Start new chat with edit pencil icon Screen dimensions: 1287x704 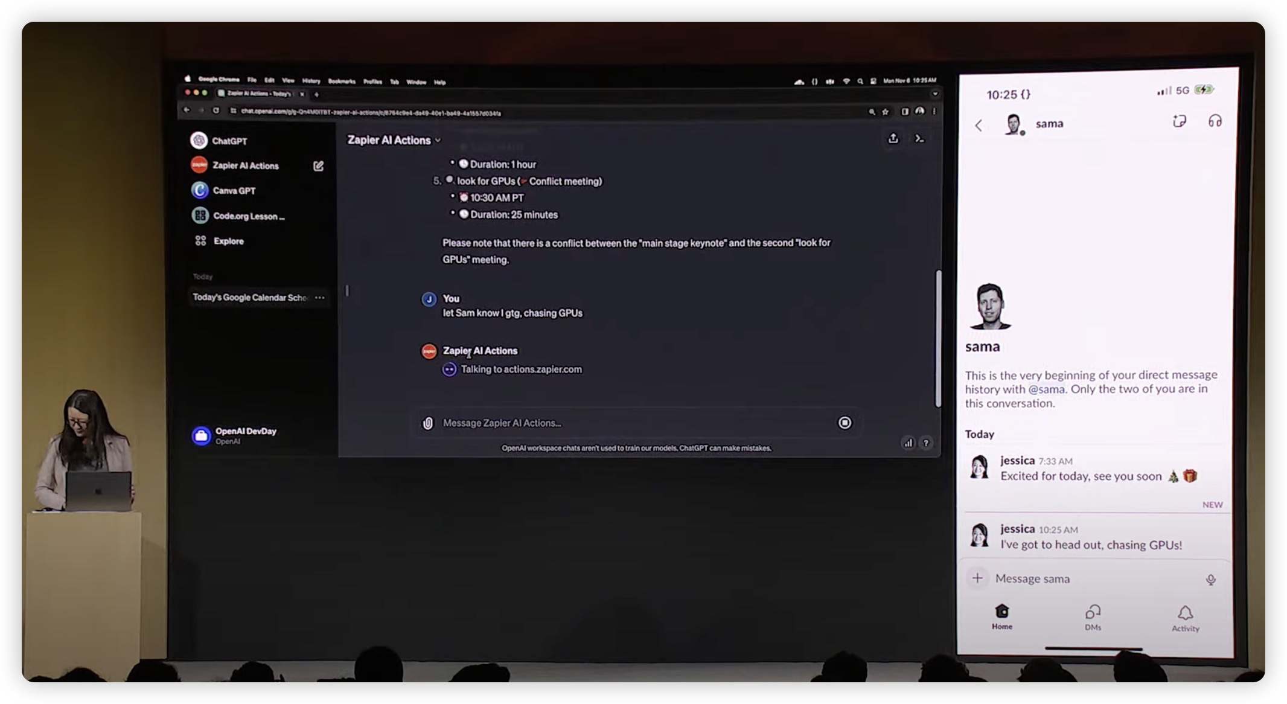(x=318, y=166)
